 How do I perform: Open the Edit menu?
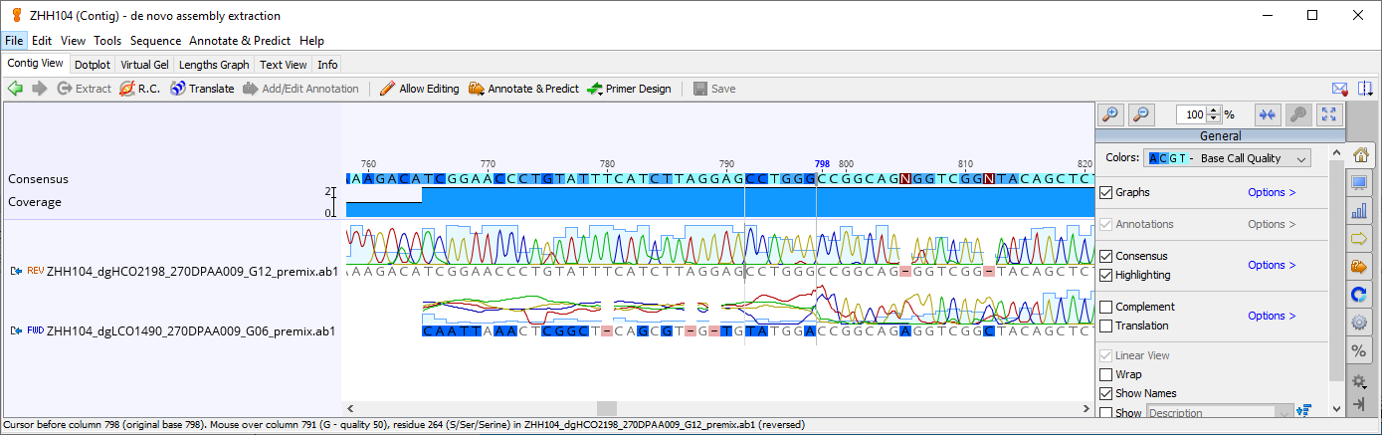tap(42, 41)
